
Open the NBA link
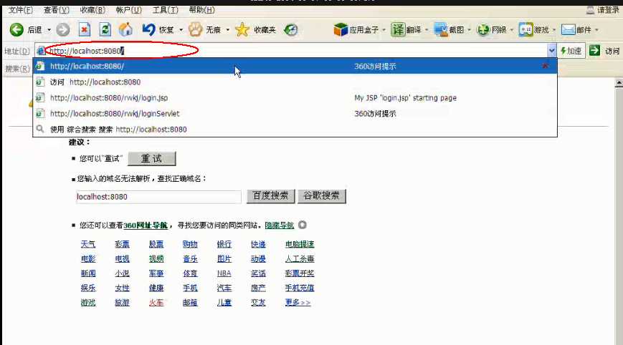coord(224,273)
